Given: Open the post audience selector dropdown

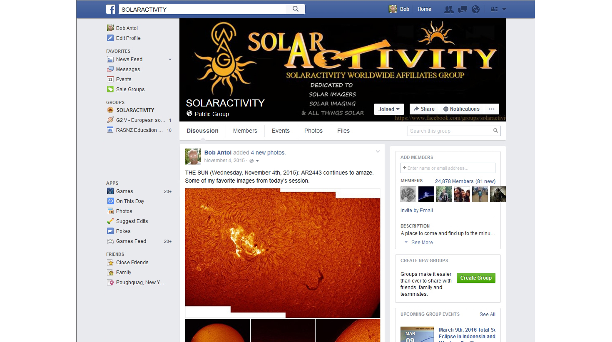Looking at the screenshot, I should 254,161.
